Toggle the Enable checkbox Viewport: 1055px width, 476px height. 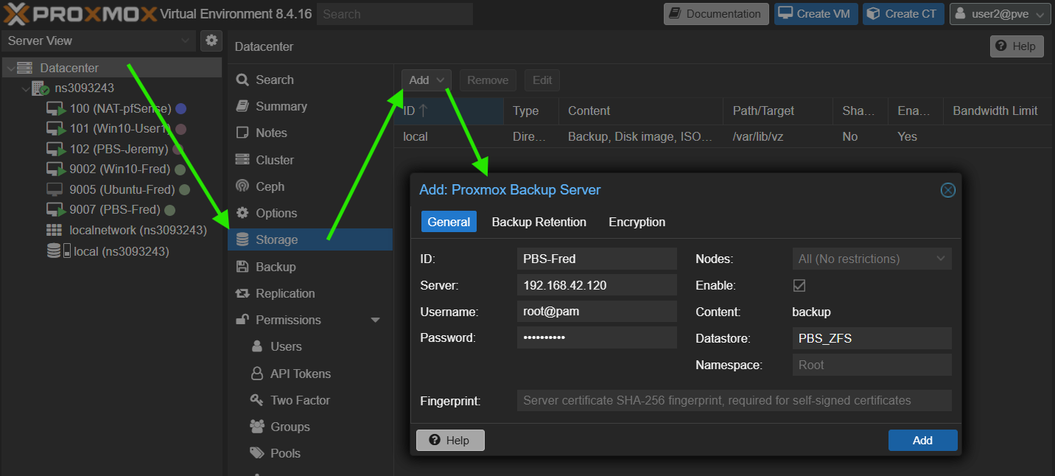pos(799,285)
